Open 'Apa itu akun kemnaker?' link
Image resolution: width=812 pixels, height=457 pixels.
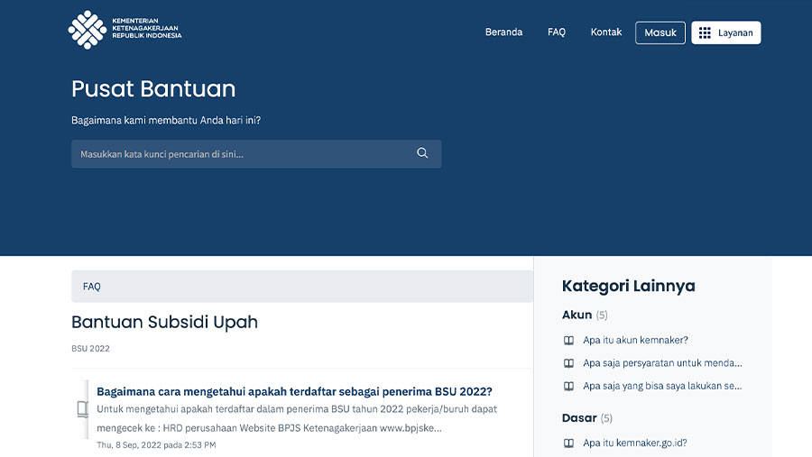[635, 340]
